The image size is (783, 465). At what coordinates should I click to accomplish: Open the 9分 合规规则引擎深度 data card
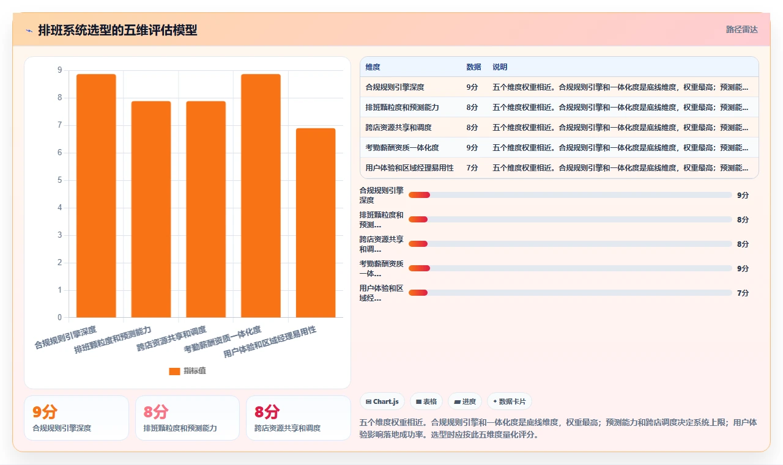76,418
